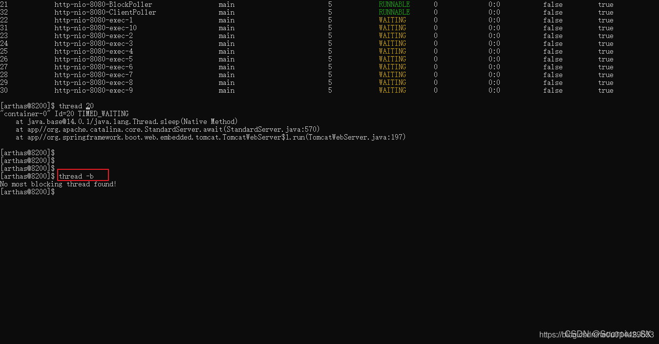Screen dimensions: 659x344
Task: Select the http-nio-8080-BlockPoller thread name
Action: (103, 4)
